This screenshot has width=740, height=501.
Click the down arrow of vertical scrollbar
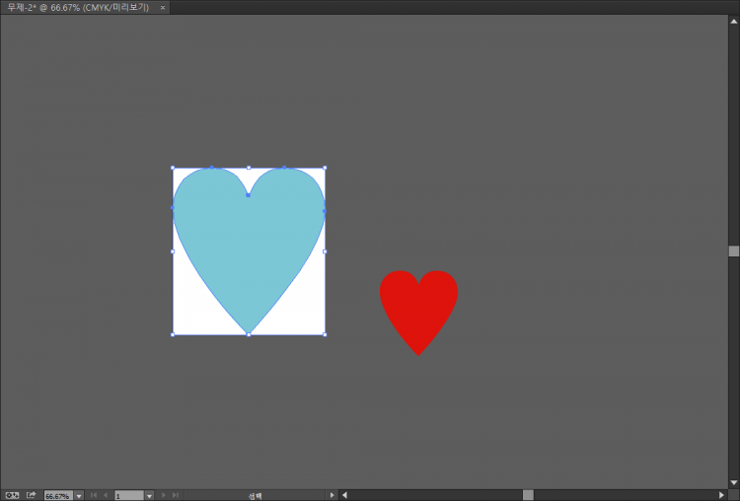pos(733,482)
